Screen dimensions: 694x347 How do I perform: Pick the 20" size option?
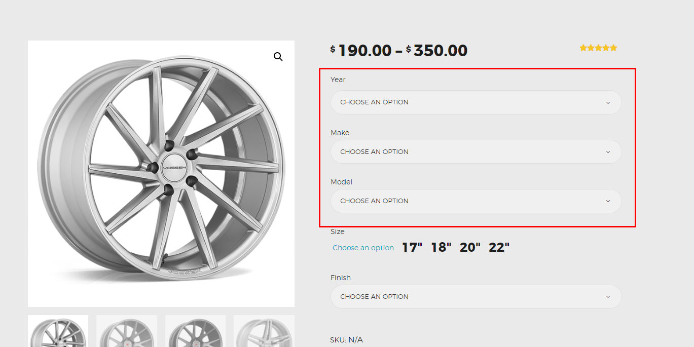click(470, 248)
